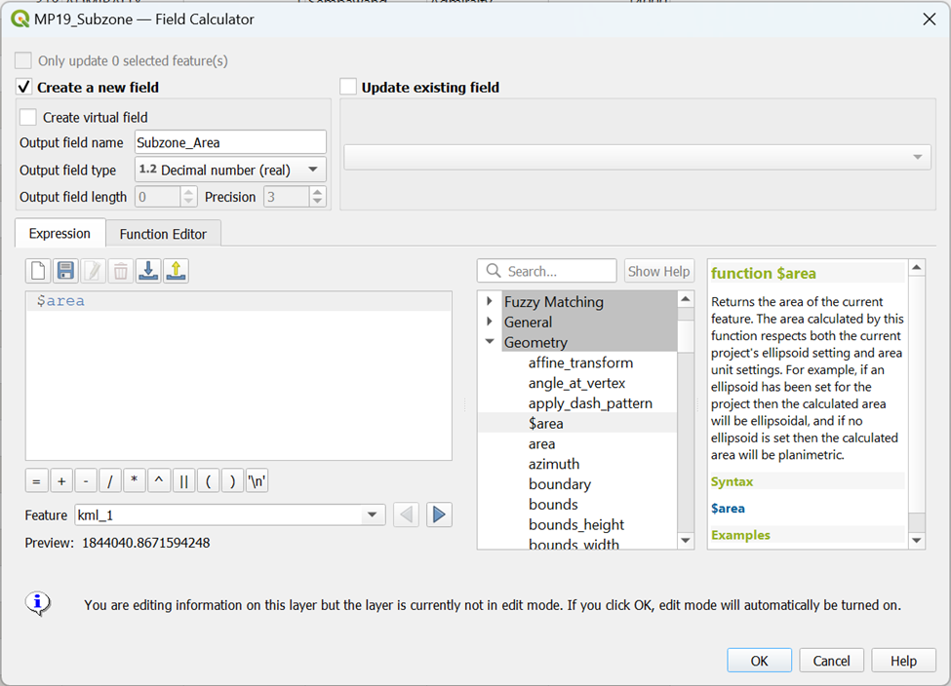Screen dimensions: 951x686
Task: Click the Show Help button
Action: click(x=658, y=271)
